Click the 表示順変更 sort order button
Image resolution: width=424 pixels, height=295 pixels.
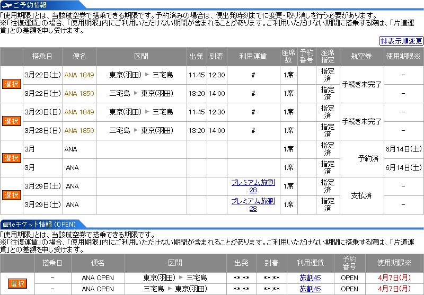coord(401,41)
